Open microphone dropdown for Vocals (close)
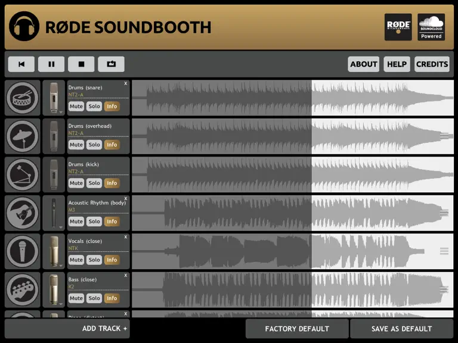This screenshot has height=343, width=458. [54, 251]
